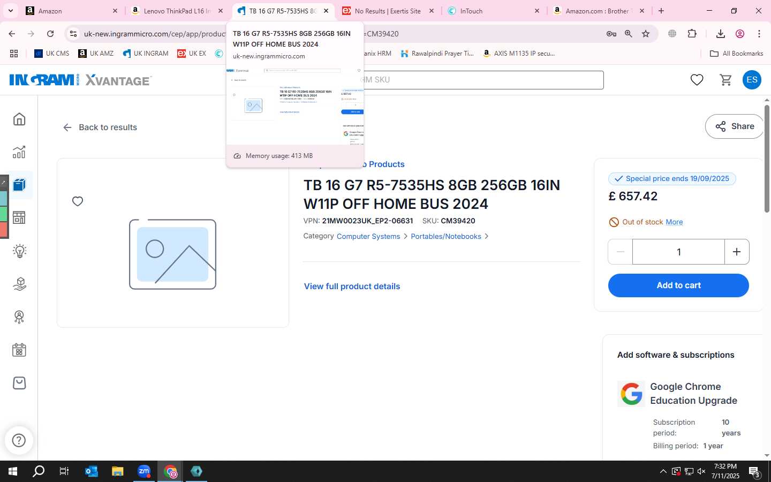The height and width of the screenshot is (482, 771).
Task: Click the page vertical scrollbar
Action: (767, 159)
